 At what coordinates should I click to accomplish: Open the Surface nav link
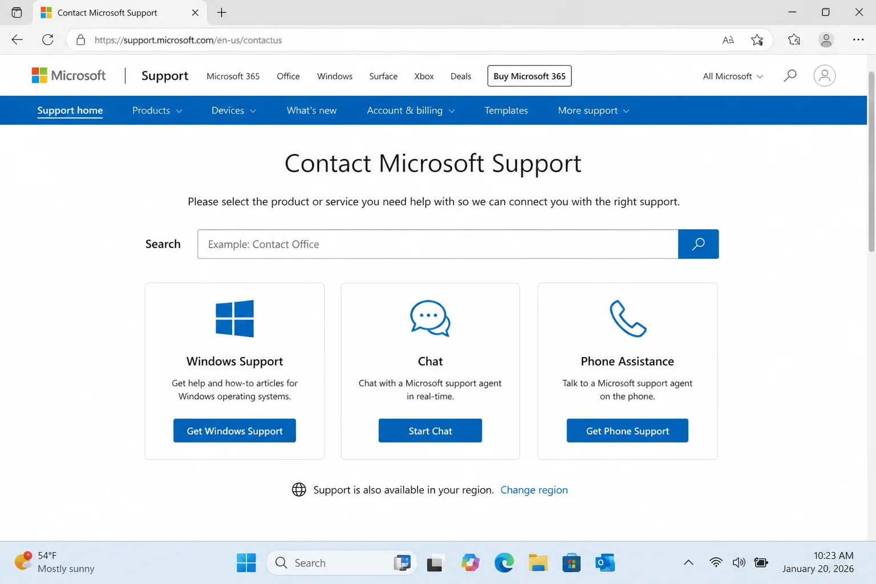[383, 76]
